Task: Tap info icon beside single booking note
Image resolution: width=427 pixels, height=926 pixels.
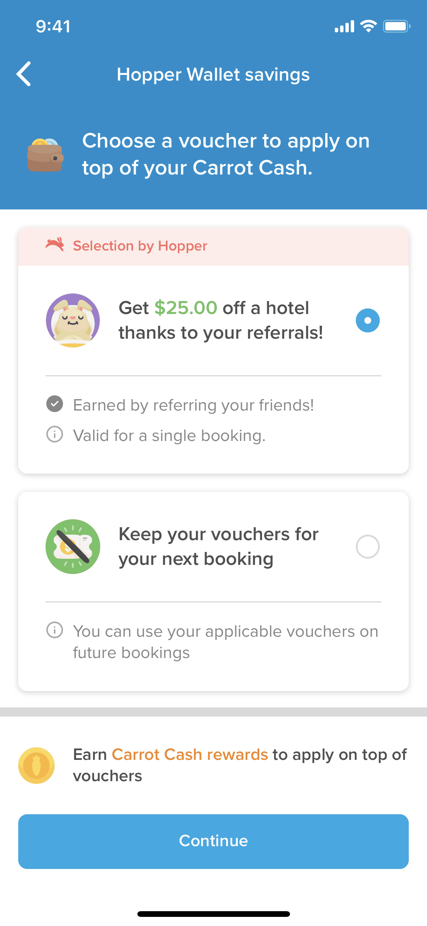Action: (55, 434)
